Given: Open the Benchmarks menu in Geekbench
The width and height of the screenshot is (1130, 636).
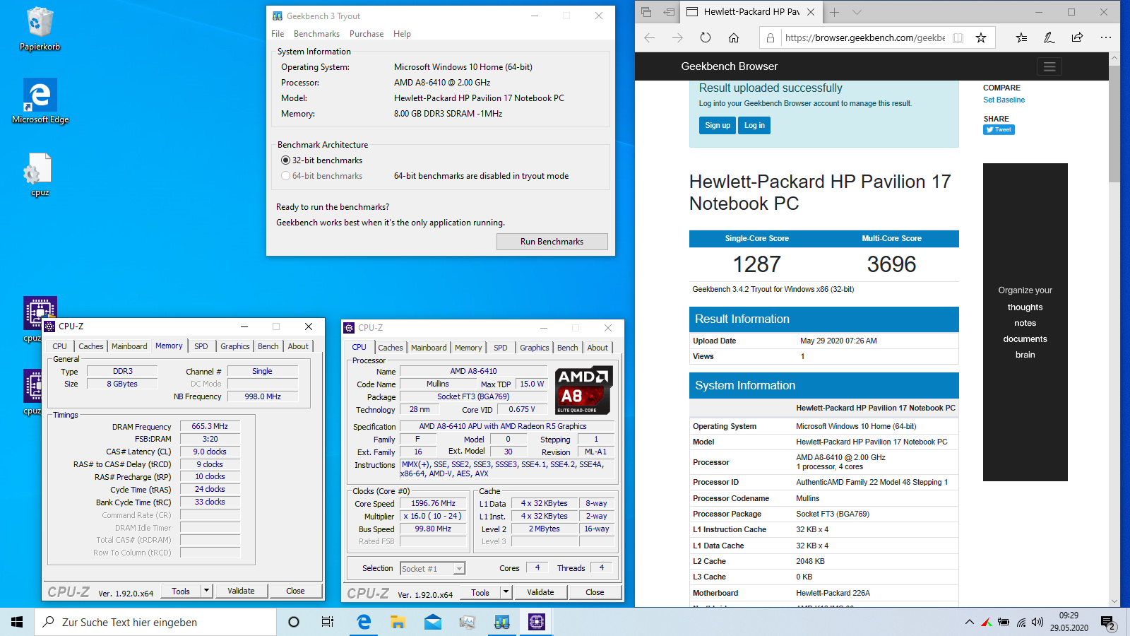Looking at the screenshot, I should [316, 34].
